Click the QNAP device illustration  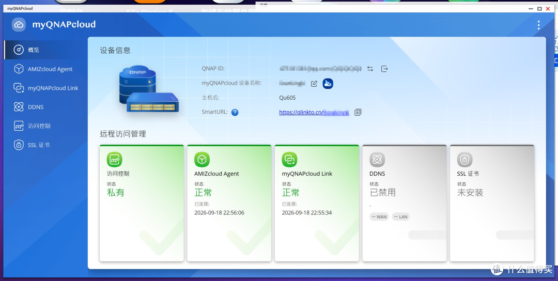(149, 90)
